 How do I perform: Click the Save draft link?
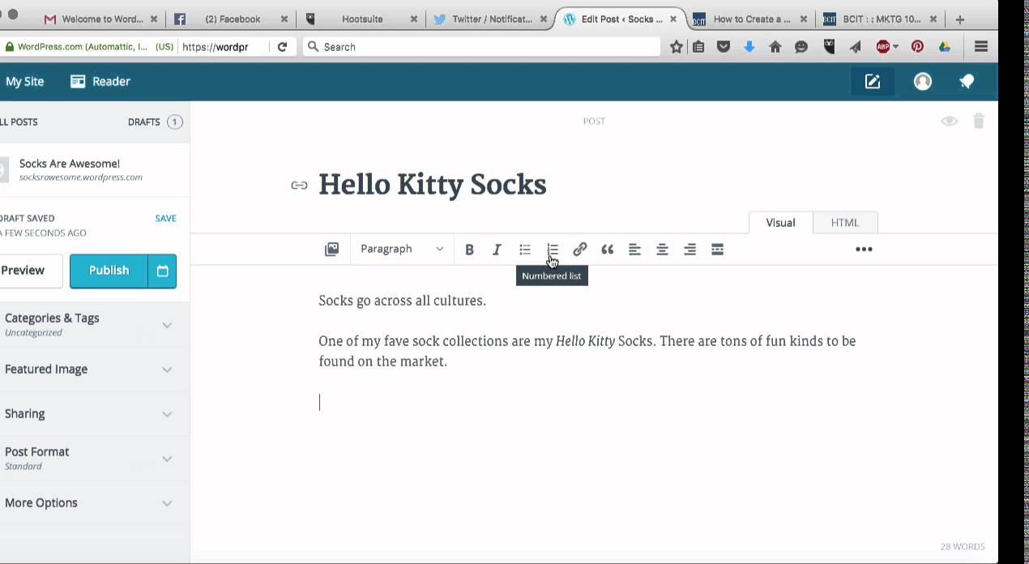(x=165, y=219)
